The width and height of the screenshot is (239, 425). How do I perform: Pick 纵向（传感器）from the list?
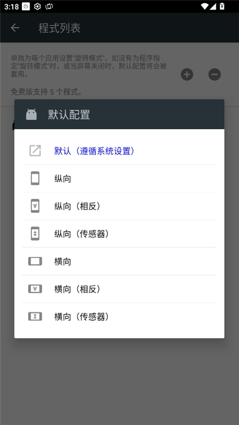pos(119,234)
